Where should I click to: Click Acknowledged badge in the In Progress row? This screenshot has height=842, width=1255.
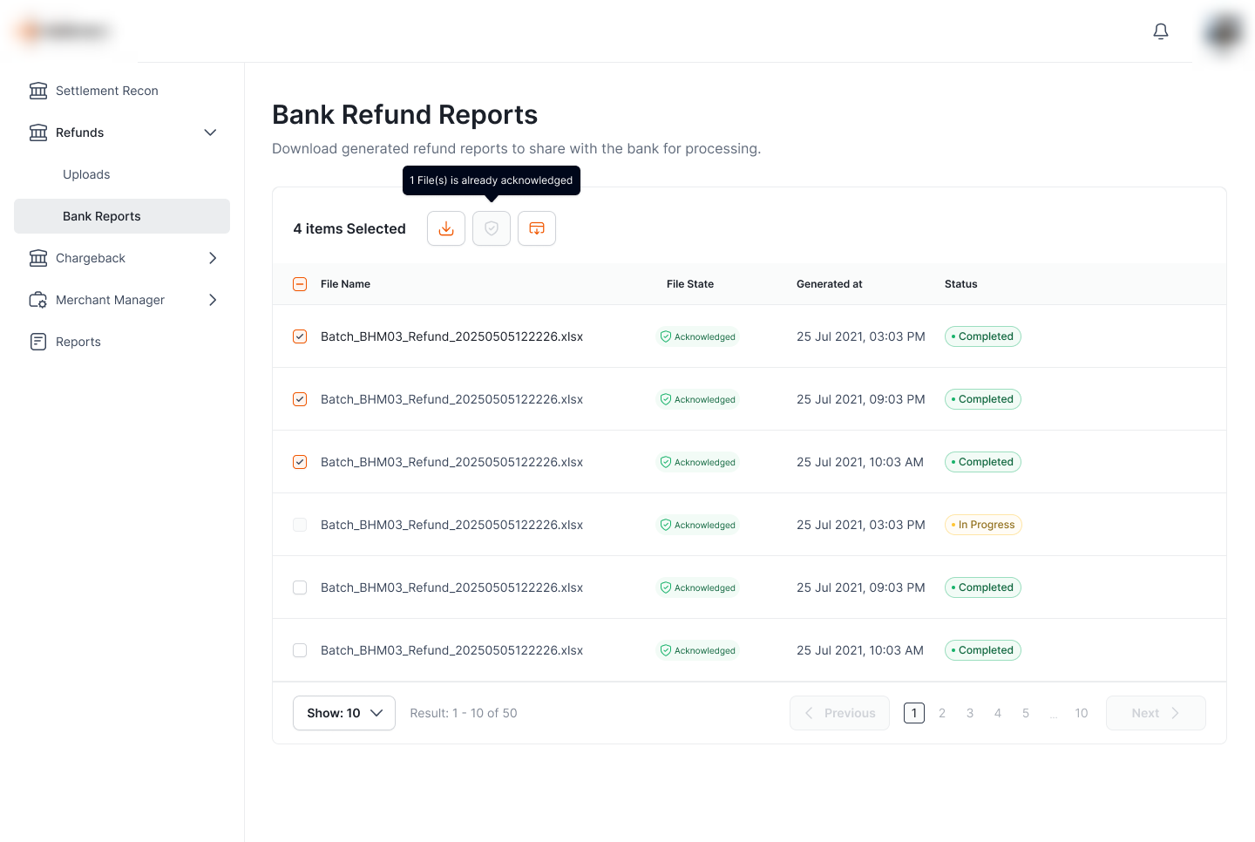pos(698,525)
